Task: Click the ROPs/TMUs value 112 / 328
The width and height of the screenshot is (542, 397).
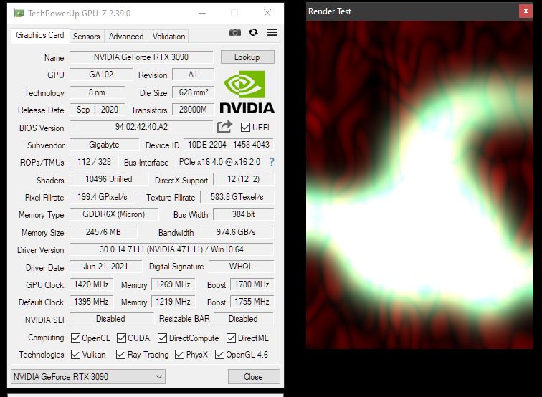Action: point(94,162)
